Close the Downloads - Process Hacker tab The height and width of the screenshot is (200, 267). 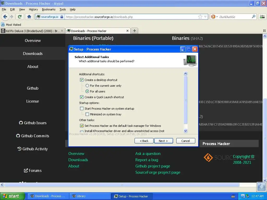[127, 31]
